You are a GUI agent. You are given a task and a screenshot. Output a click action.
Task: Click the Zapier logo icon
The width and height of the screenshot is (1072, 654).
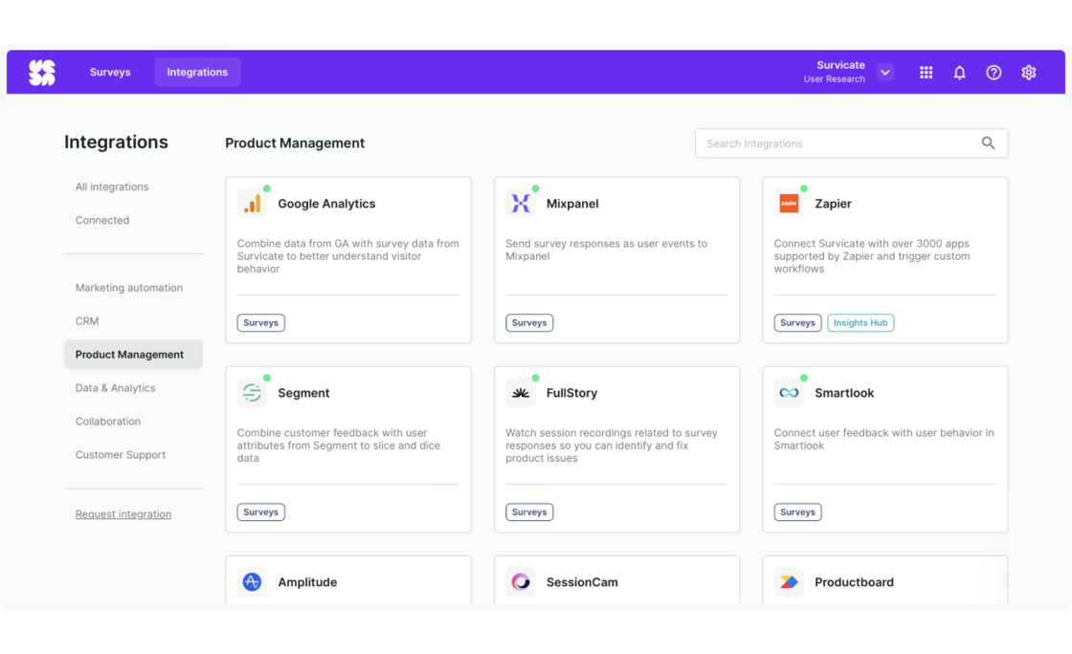789,204
